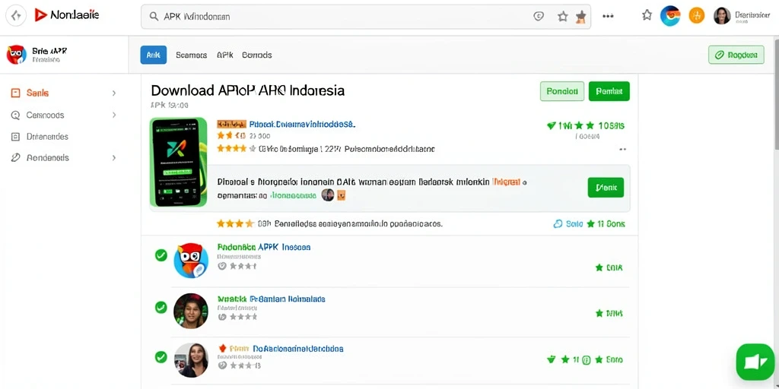
Task: Open the three-dots menu beside search bar
Action: click(608, 16)
